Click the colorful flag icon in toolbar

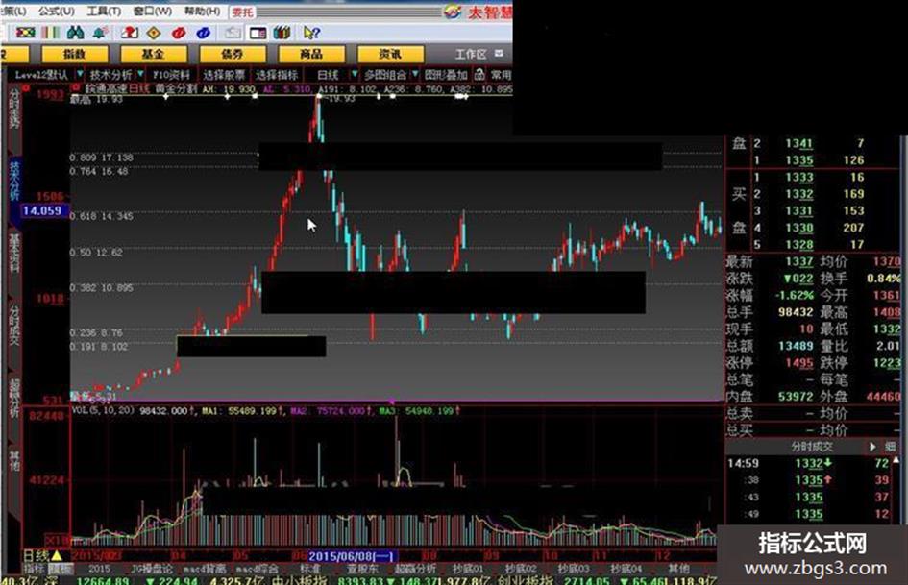tap(25, 33)
